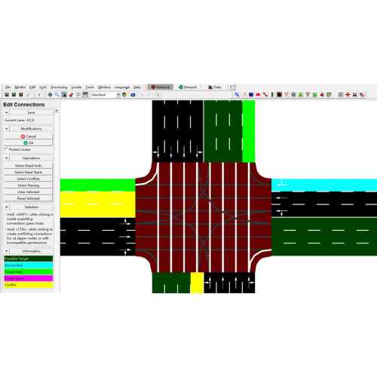This screenshot has width=377, height=377.
Task: Click the red save icon in toolbar
Action: [x=21, y=94]
